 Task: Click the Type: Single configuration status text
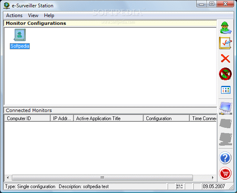coord(30,186)
